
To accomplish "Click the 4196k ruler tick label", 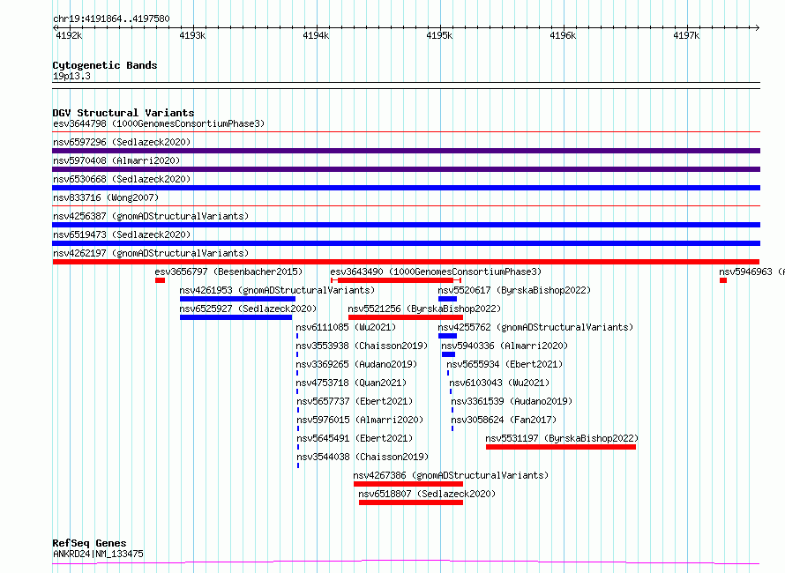I will tap(563, 35).
